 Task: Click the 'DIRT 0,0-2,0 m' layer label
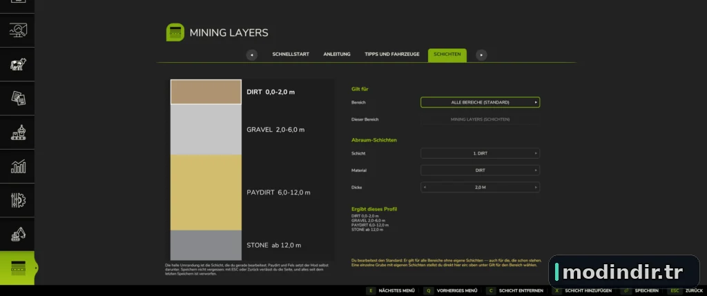point(271,92)
